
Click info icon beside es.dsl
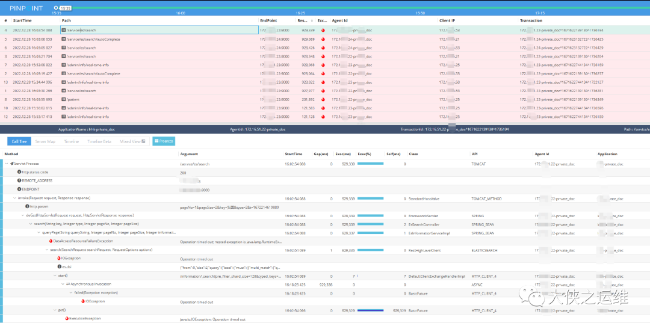(x=59, y=266)
